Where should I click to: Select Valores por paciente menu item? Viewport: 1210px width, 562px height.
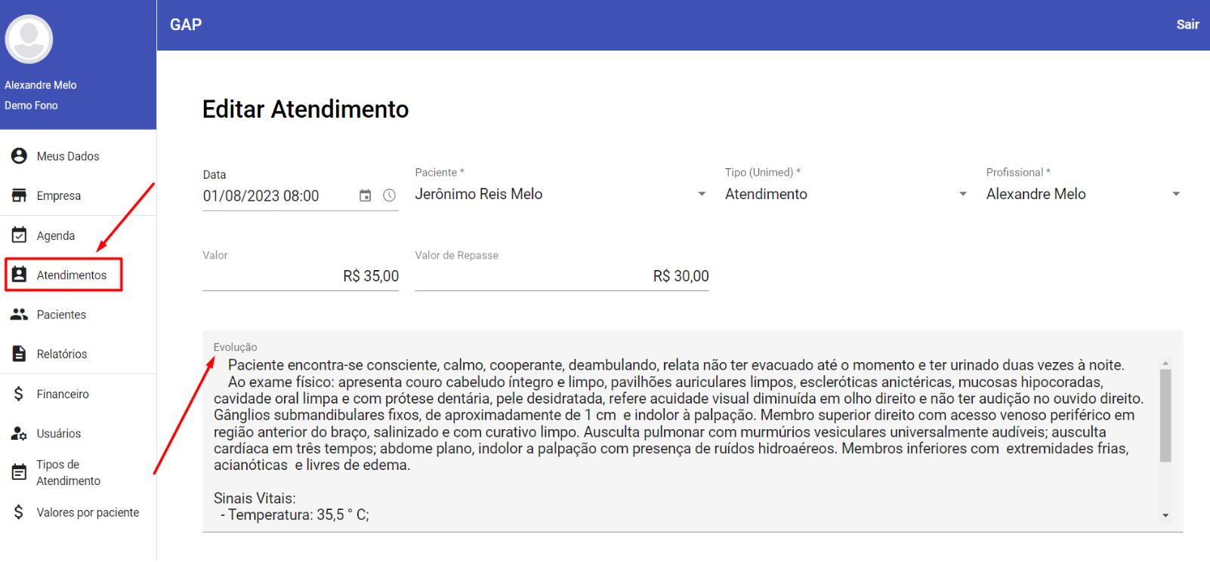pyautogui.click(x=88, y=513)
